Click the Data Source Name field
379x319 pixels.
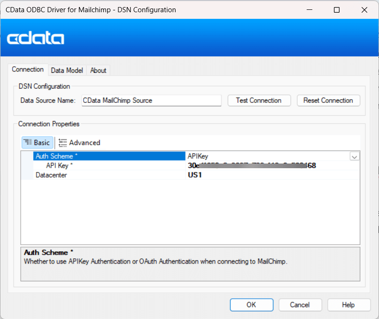pos(151,101)
